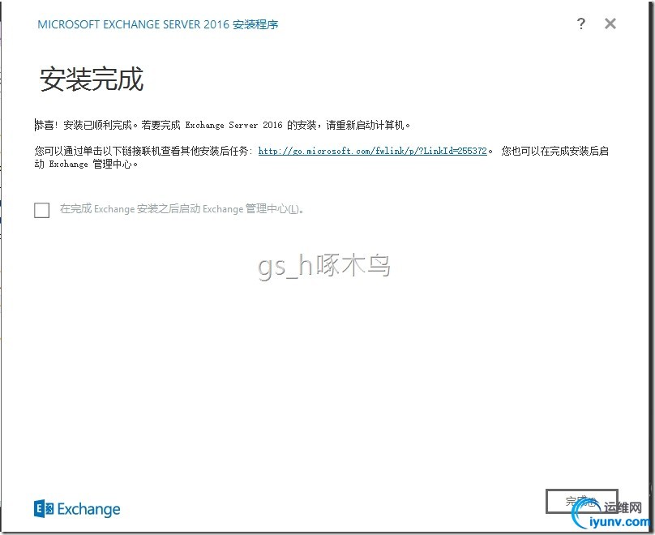Click the setup program title text
655x535 pixels.
tap(158, 24)
